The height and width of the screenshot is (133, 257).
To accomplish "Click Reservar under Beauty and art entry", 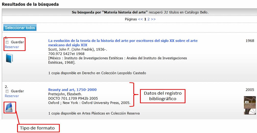I will [12, 96].
